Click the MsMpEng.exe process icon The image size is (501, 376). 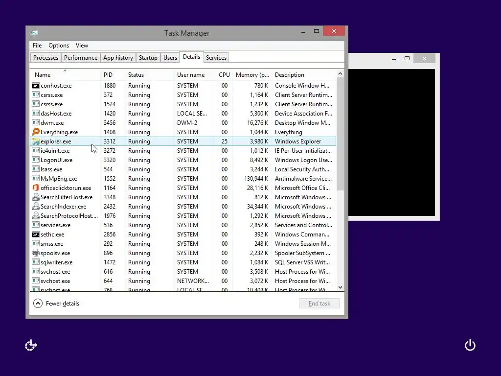[35, 178]
